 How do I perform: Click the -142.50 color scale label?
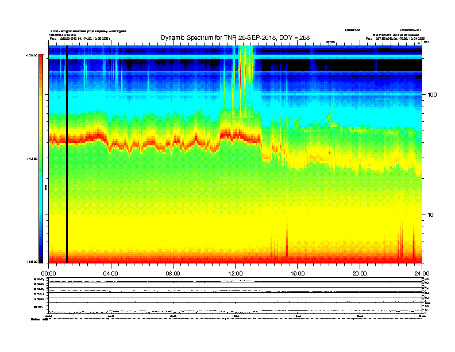tap(32, 159)
